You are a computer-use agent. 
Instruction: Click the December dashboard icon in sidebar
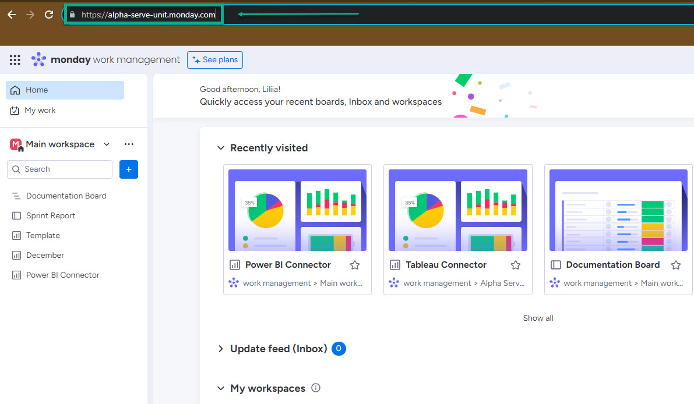(x=16, y=255)
